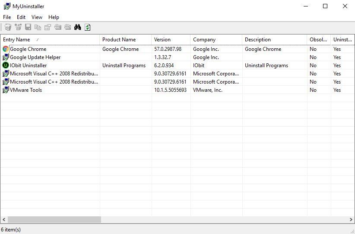
Task: Select the Google Update Helper entry
Action: tap(35, 57)
